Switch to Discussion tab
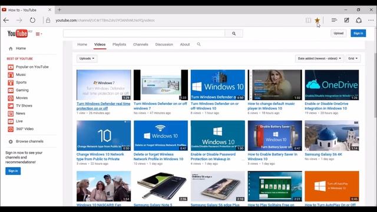This screenshot has width=377, height=212. [x=164, y=45]
